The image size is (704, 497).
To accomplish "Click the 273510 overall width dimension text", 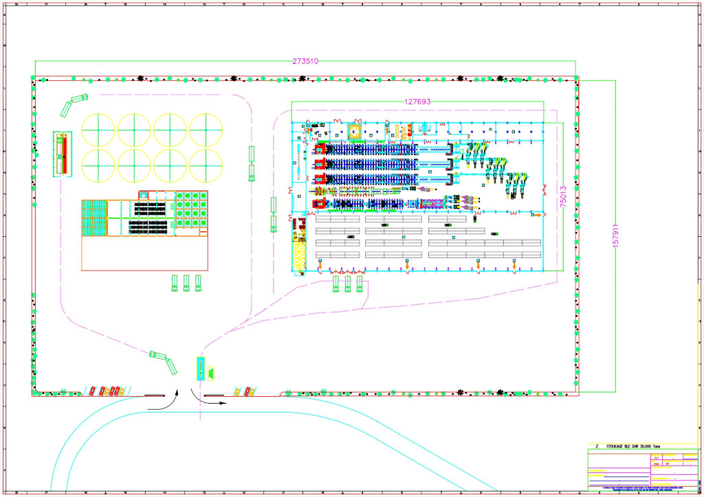I will click(305, 61).
